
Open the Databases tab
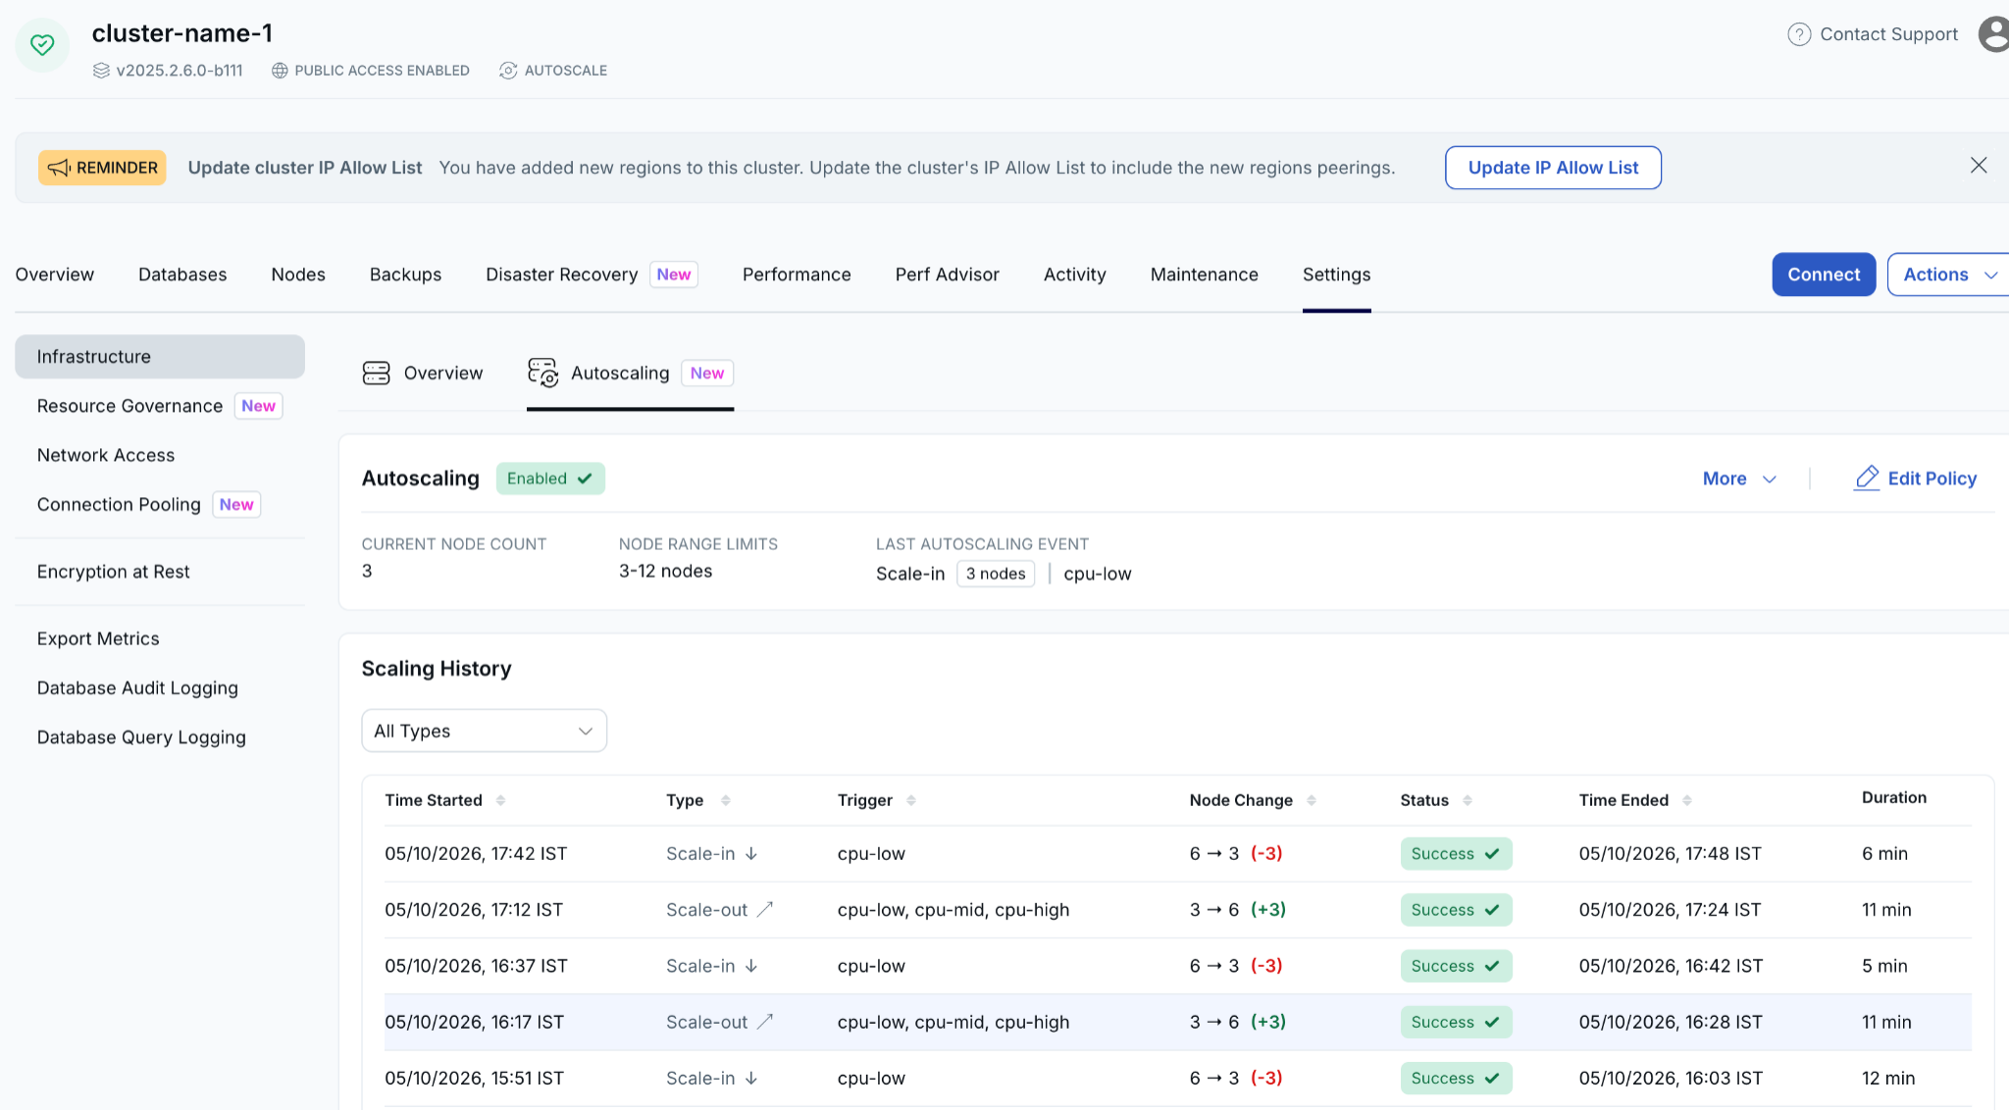[x=182, y=275]
